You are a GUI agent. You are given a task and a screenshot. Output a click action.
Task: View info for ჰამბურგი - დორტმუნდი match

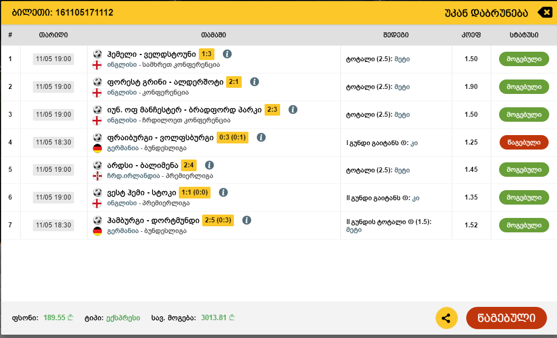pos(247,220)
